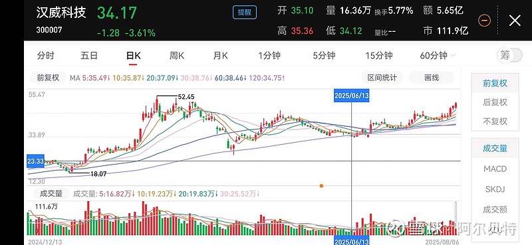Select the 成交额 indicator option
Viewport: 532px width, 245px height.
[495, 209]
